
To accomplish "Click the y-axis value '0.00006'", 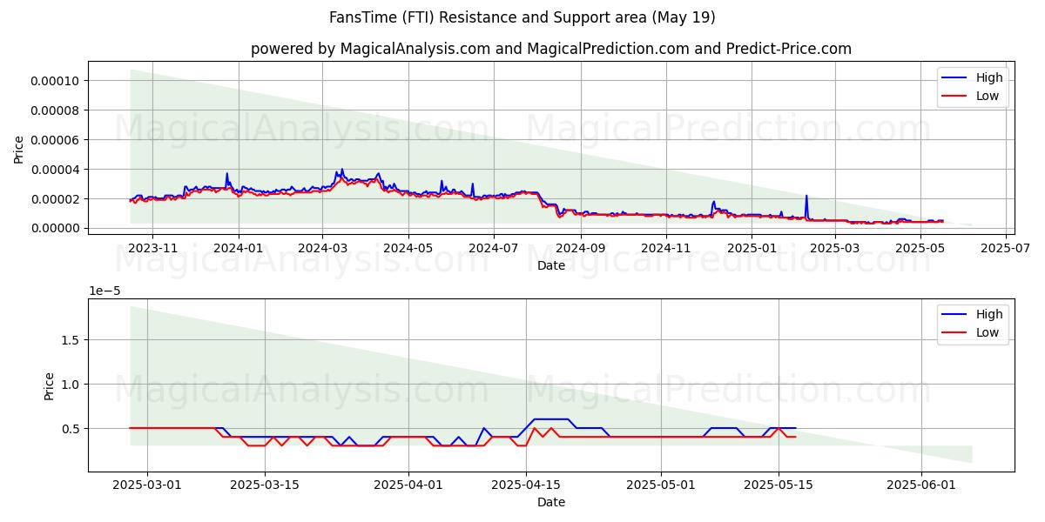I will tap(55, 140).
